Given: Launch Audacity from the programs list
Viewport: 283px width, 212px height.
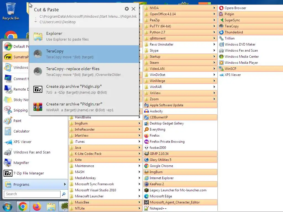Looking at the screenshot, I should point(180,111).
